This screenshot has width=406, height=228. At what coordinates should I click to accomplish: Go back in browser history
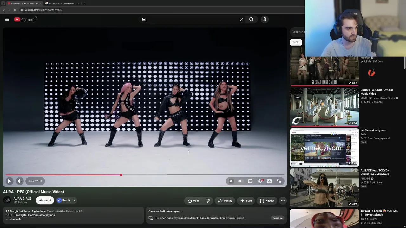coord(3,10)
